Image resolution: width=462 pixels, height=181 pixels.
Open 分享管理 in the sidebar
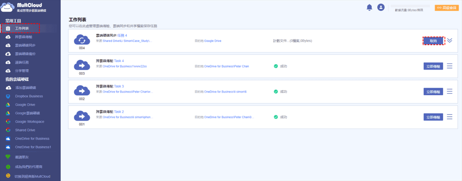[x=22, y=71]
